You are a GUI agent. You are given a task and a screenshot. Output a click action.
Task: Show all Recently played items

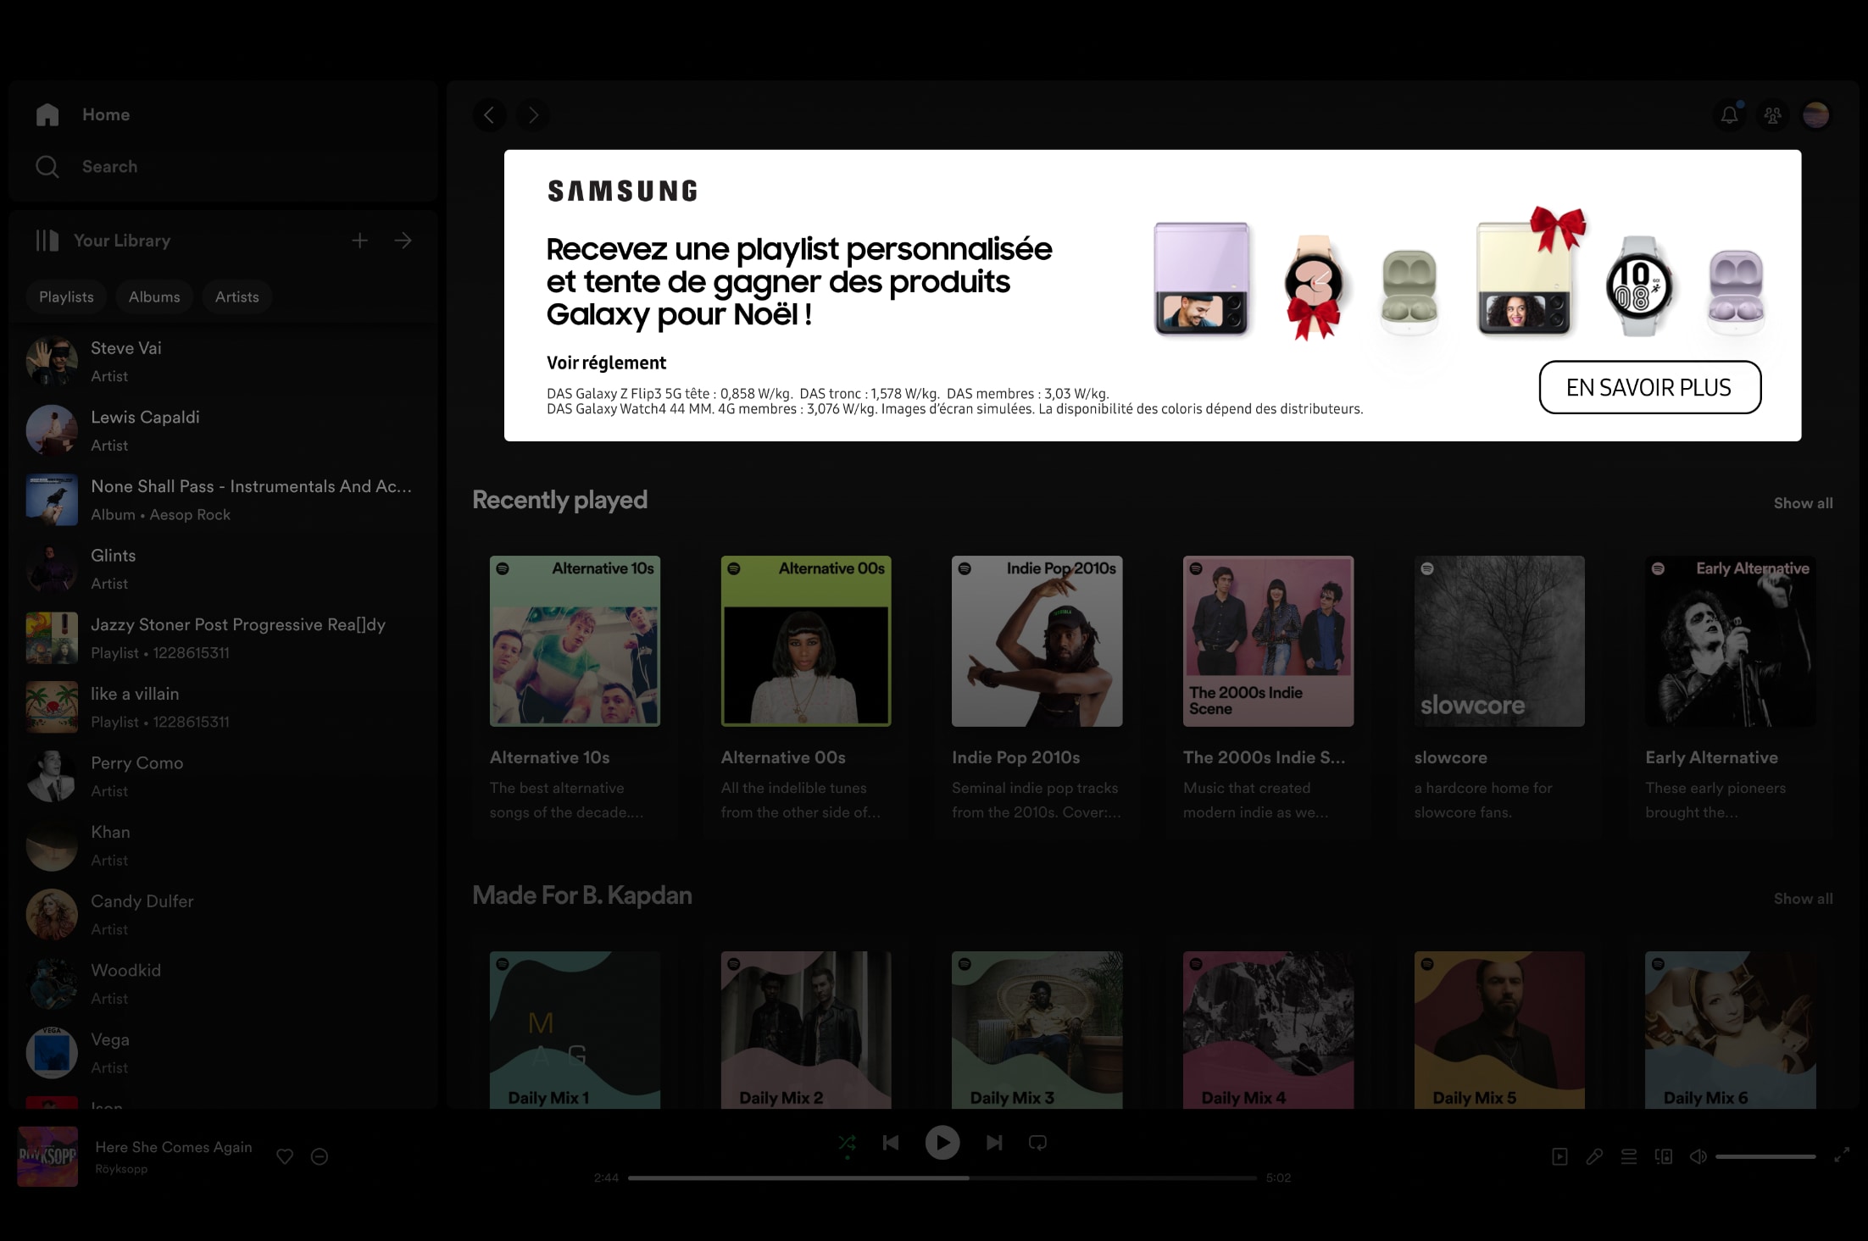(1803, 503)
